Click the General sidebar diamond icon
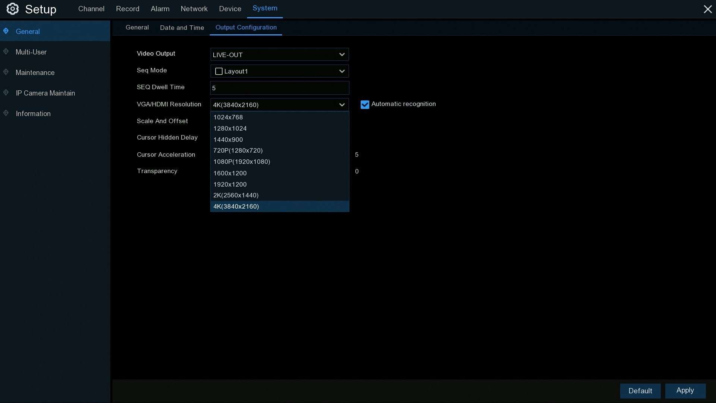 pyautogui.click(x=6, y=31)
